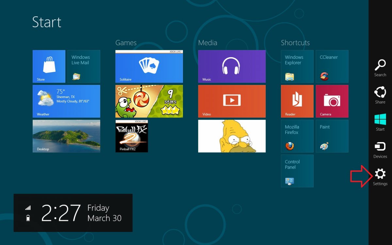Launch the Mozilla Firefox tile
Image resolution: width=392 pixels, height=245 pixels.
[x=297, y=136]
